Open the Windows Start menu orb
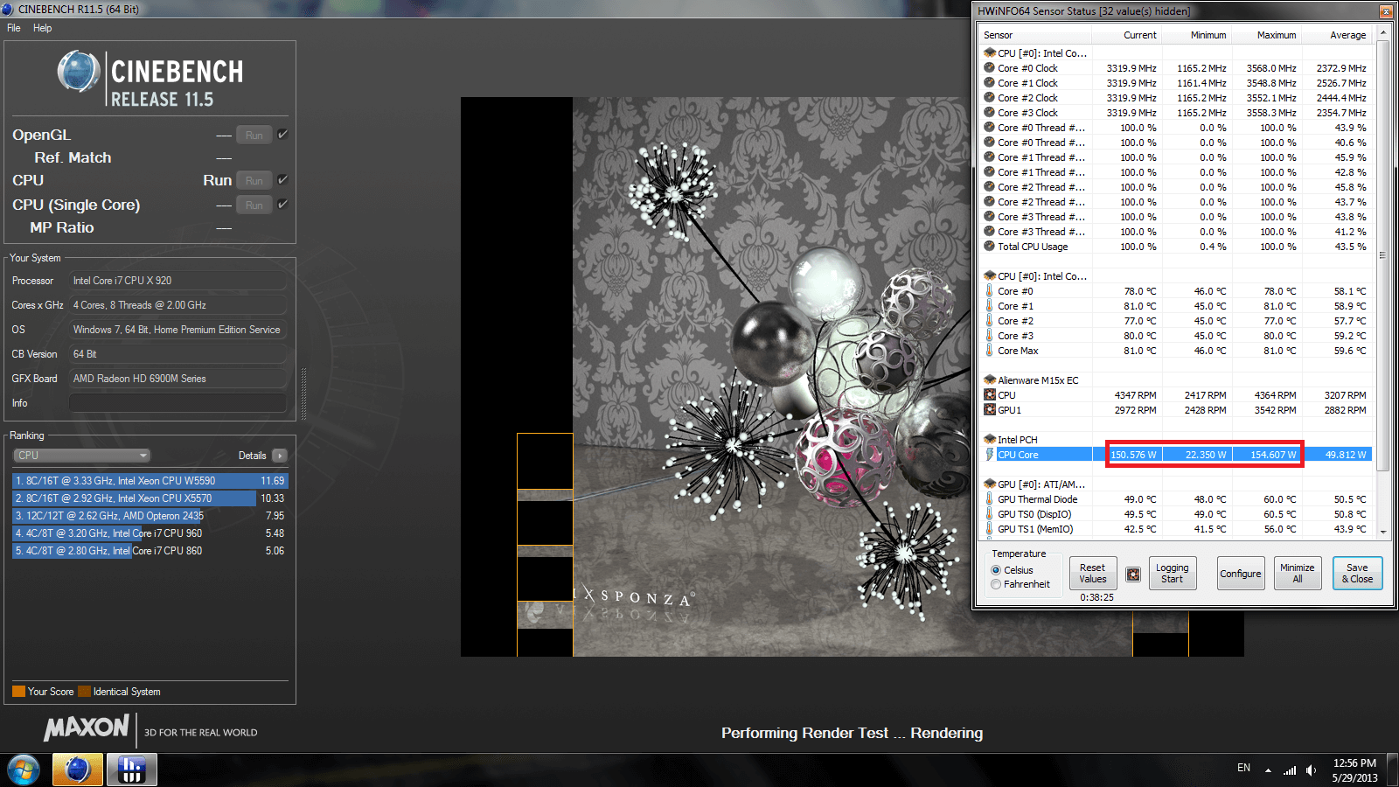The image size is (1399, 787). 24,770
